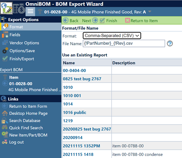182x158 pixels.
Task: Select the Format step in Export Options
Action: tap(31, 27)
